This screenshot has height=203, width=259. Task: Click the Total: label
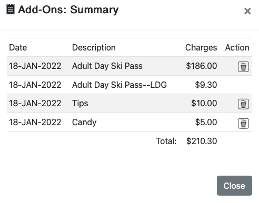(166, 141)
